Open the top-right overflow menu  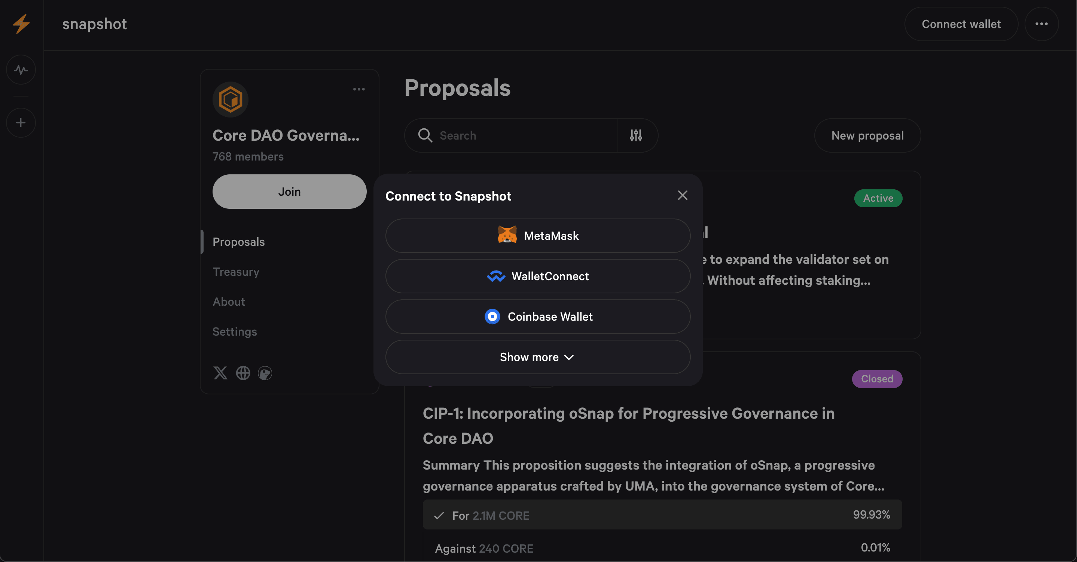tap(1041, 24)
